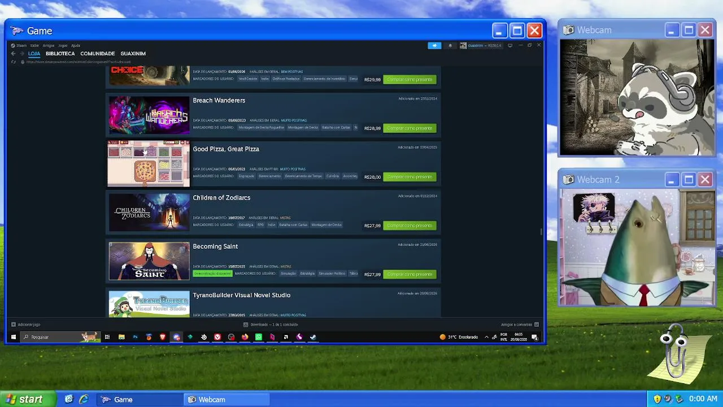This screenshot has height=407, width=723.
Task: Open Steam notifications bell
Action: 450,45
